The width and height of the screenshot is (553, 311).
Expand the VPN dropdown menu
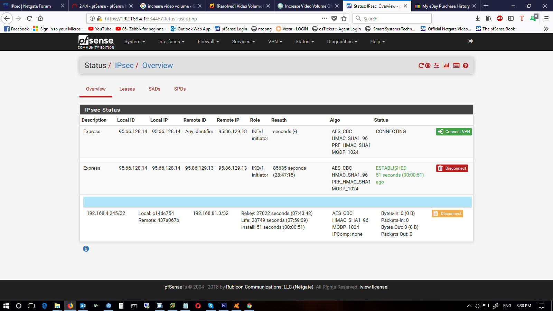275,41
